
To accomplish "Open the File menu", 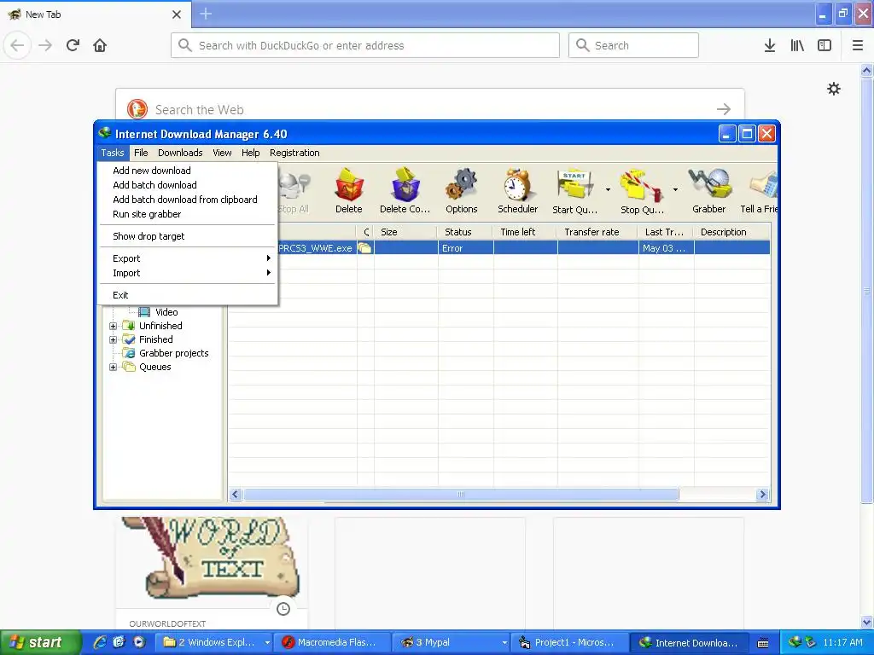I will pos(141,153).
